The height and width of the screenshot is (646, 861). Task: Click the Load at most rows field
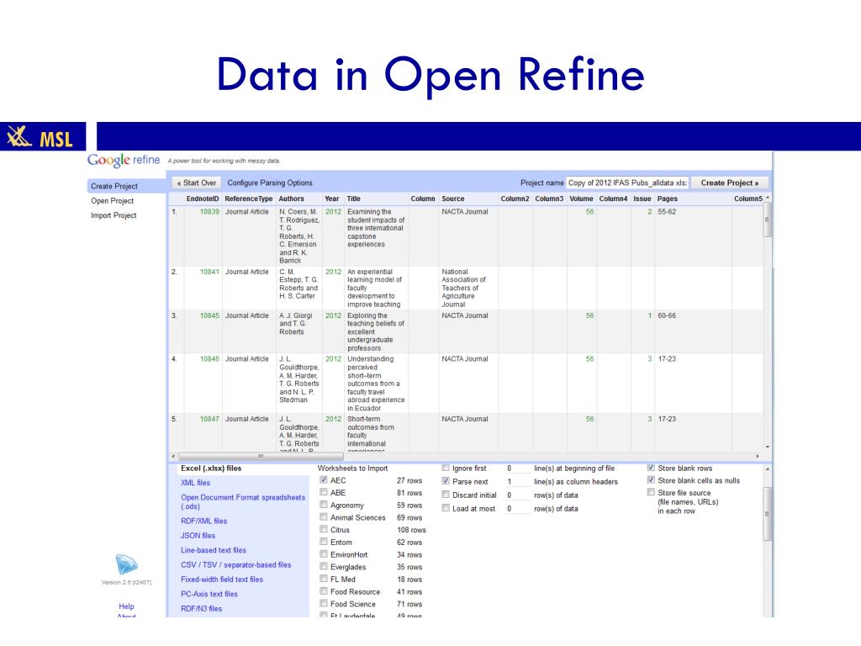(x=516, y=509)
